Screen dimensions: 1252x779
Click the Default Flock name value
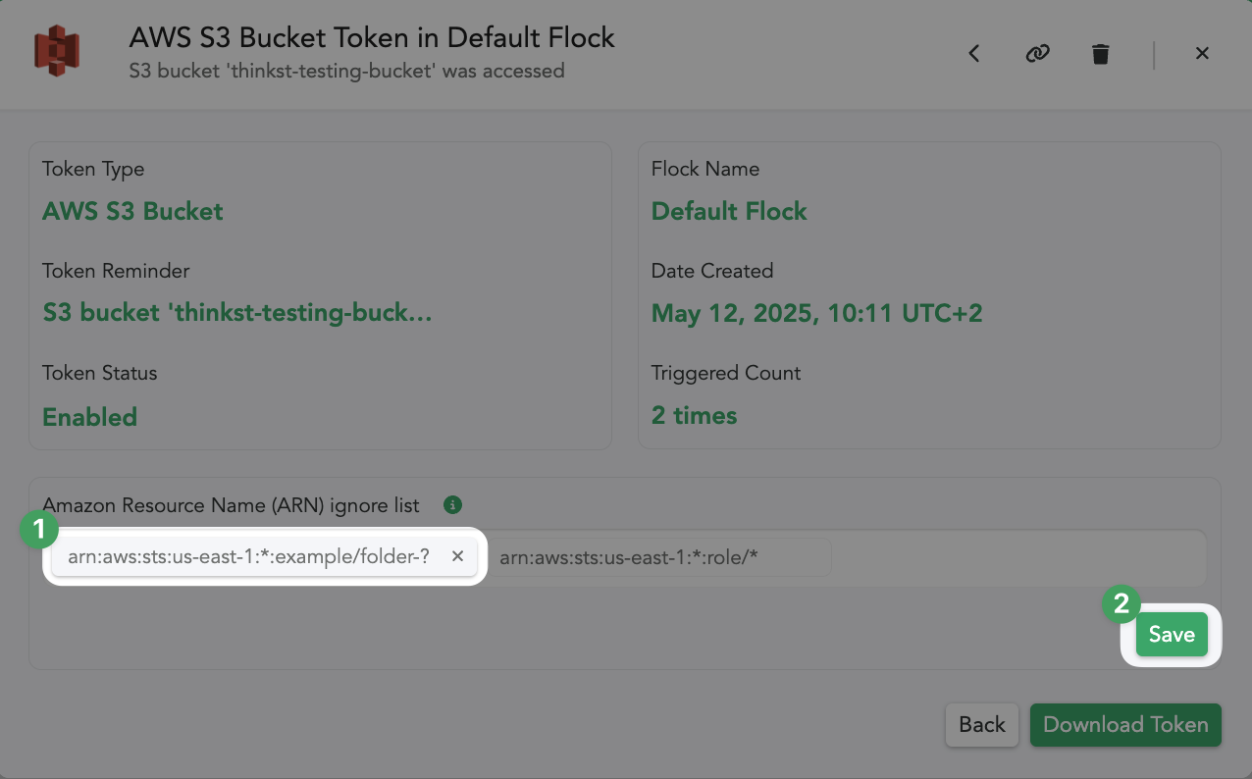tap(729, 211)
